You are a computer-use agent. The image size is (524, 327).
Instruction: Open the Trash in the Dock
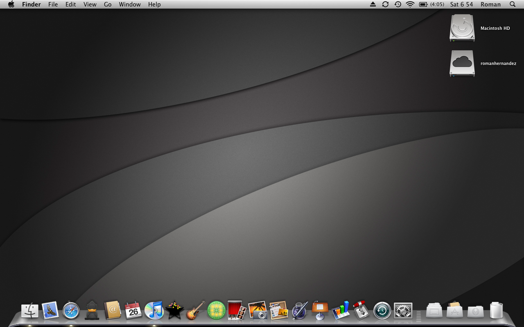click(x=496, y=311)
